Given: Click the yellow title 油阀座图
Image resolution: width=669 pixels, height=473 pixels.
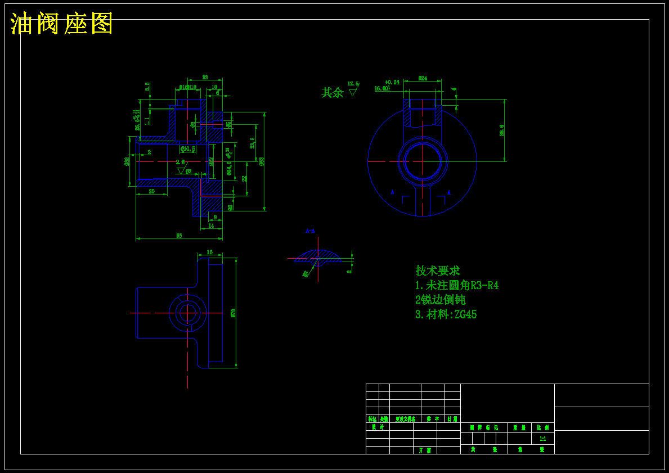Looking at the screenshot, I should tap(61, 24).
